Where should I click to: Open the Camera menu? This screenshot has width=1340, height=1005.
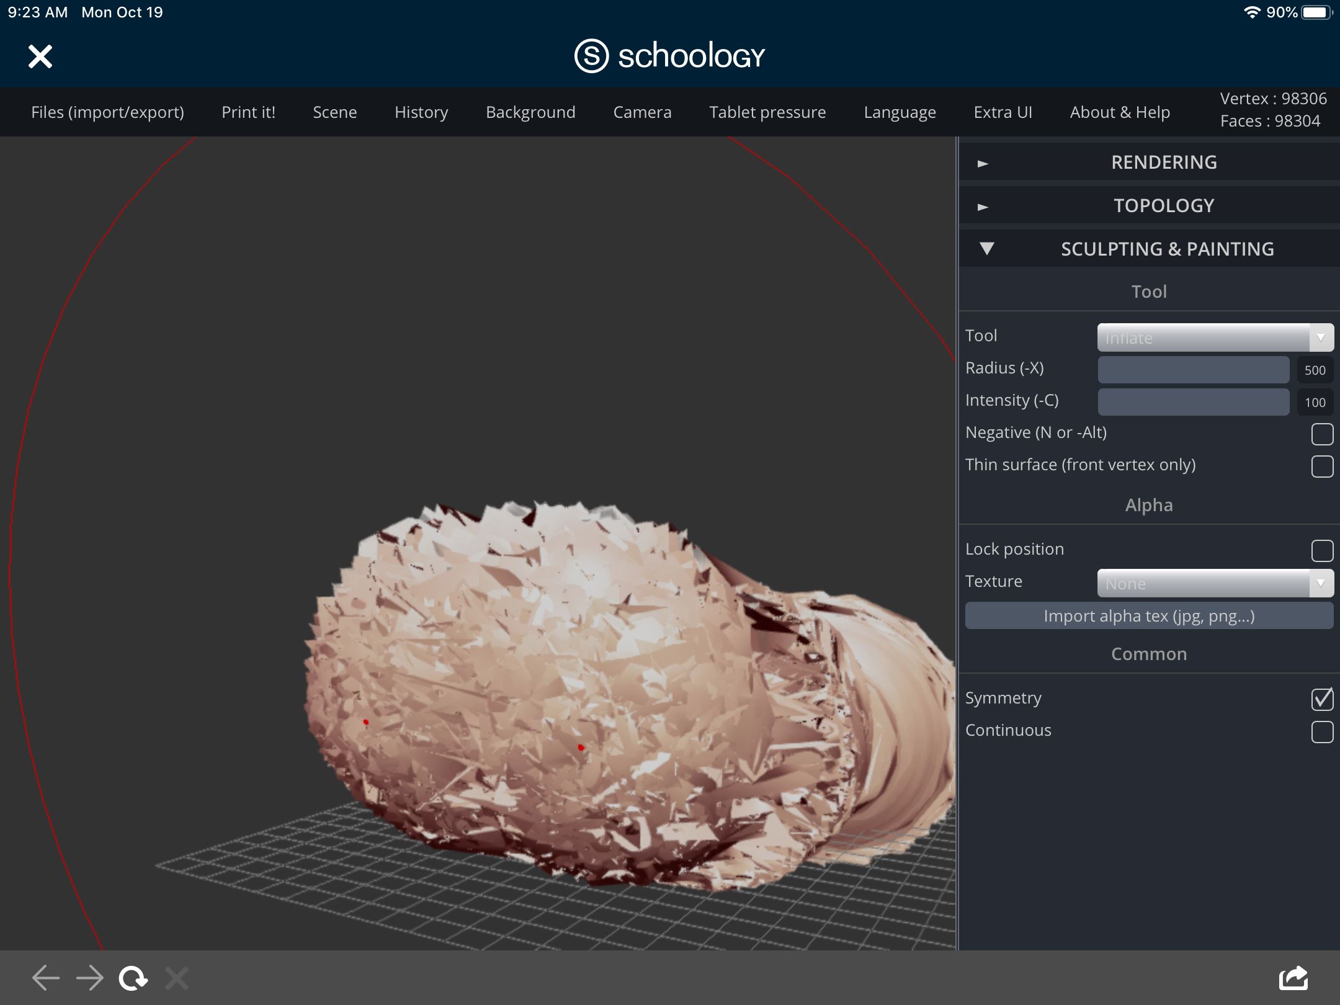point(642,112)
